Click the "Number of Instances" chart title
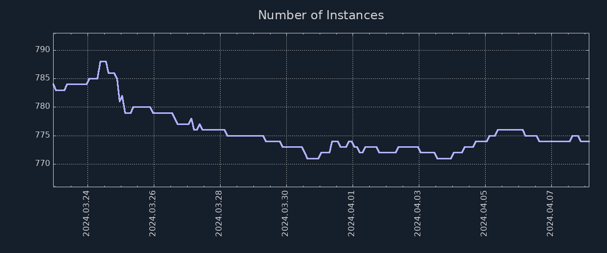This screenshot has width=607, height=253. pos(321,15)
